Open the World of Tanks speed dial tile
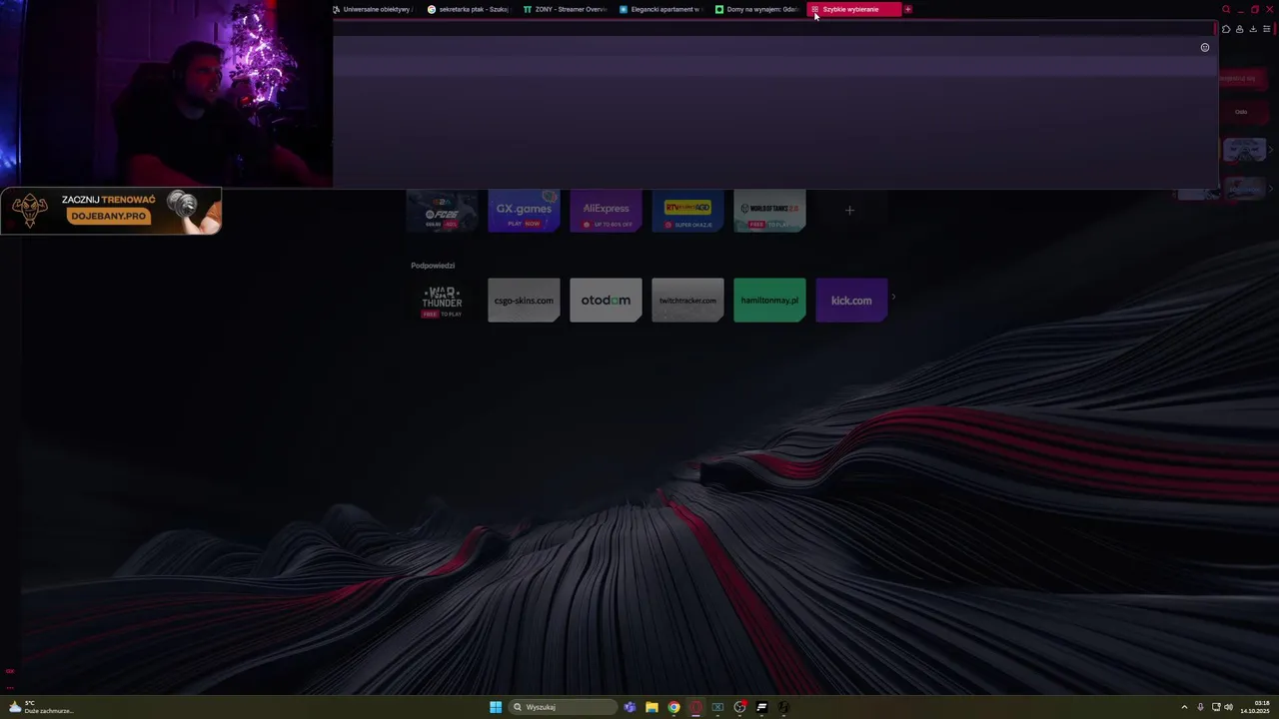The height and width of the screenshot is (719, 1279). pos(769,211)
